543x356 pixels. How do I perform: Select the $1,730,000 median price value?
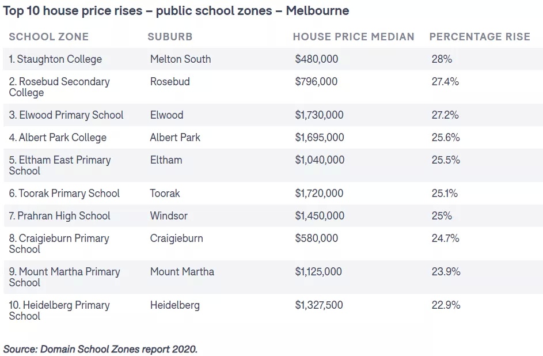point(319,115)
